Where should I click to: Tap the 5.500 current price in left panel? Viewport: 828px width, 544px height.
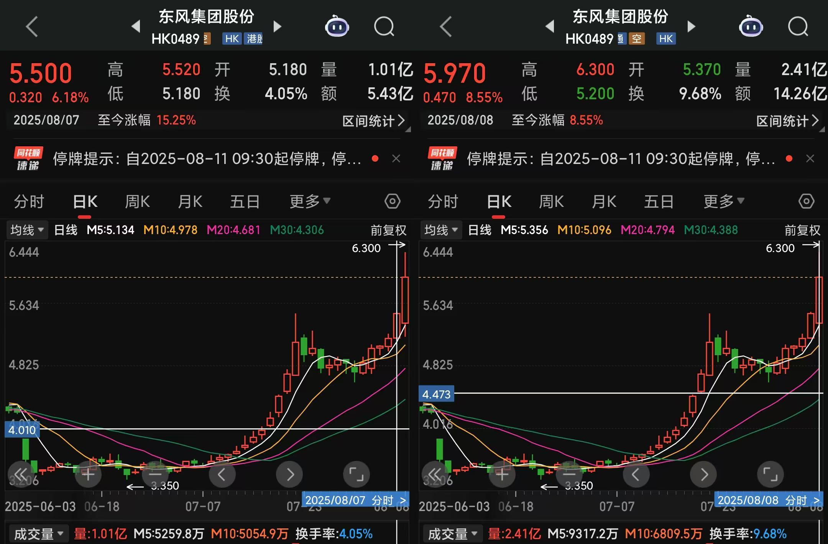click(41, 73)
